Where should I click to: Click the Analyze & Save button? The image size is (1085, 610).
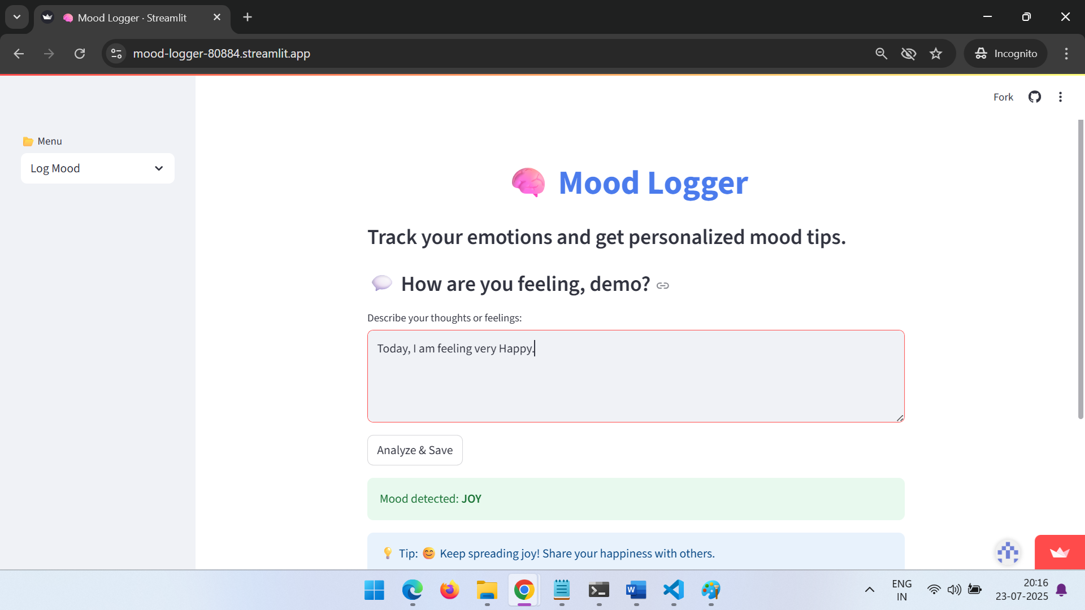point(415,450)
